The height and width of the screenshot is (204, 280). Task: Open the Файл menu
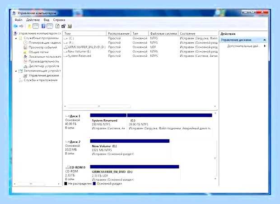(x=19, y=20)
